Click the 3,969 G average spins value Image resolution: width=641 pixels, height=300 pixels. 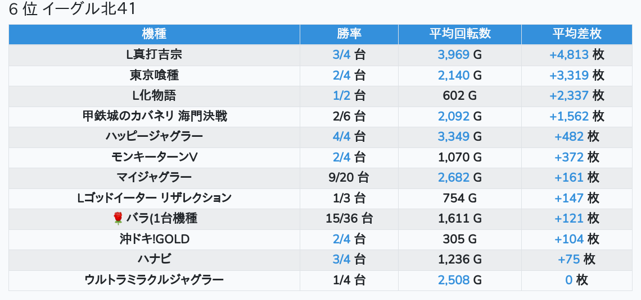pos(459,54)
